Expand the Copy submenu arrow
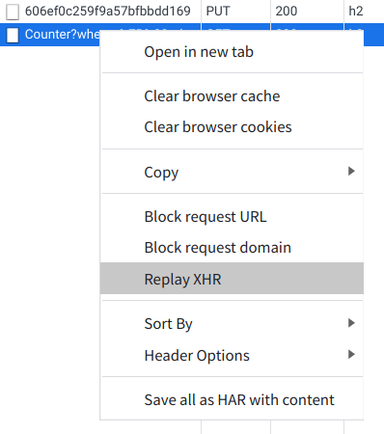384x434 pixels. 351,171
